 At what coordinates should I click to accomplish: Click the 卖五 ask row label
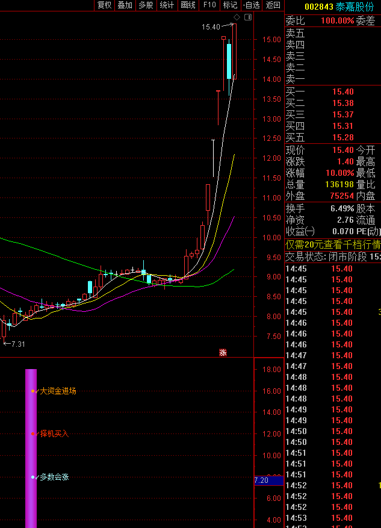click(x=295, y=33)
